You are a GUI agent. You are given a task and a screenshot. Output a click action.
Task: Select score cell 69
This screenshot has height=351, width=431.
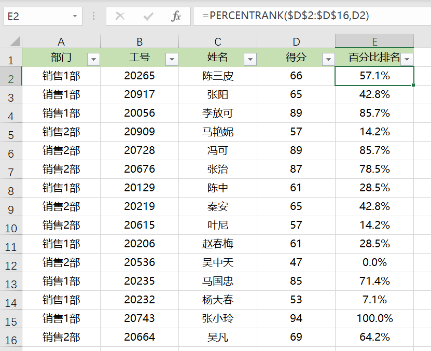[x=296, y=337]
